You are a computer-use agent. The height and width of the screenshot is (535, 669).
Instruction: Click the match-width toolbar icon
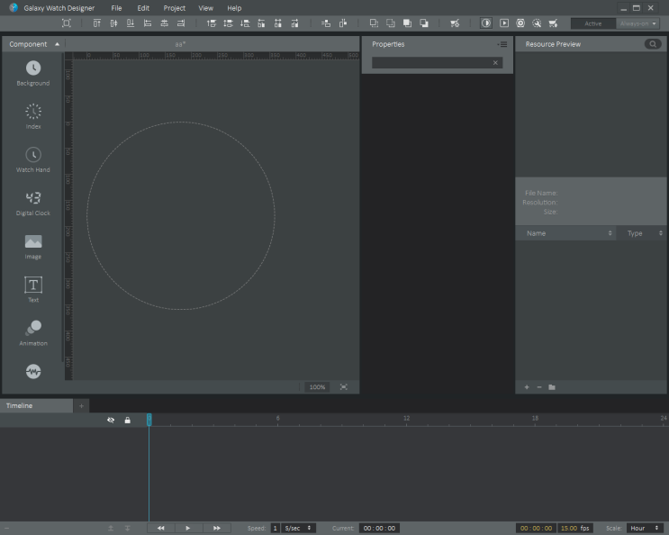pos(326,23)
